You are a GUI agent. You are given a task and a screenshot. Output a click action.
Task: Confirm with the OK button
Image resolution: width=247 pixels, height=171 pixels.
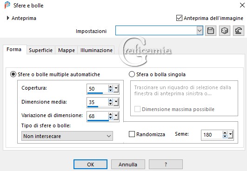90,164
